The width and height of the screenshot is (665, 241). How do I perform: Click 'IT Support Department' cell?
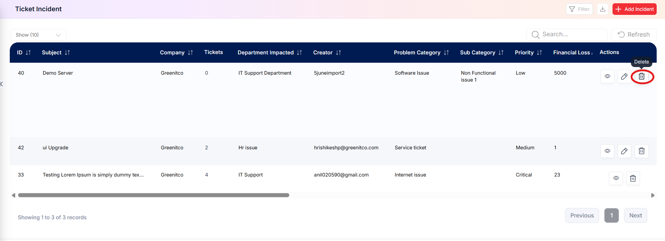tap(265, 73)
